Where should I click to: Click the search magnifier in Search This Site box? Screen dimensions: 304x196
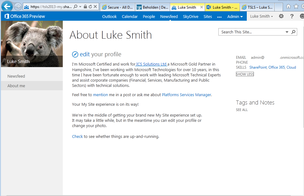click(x=293, y=32)
